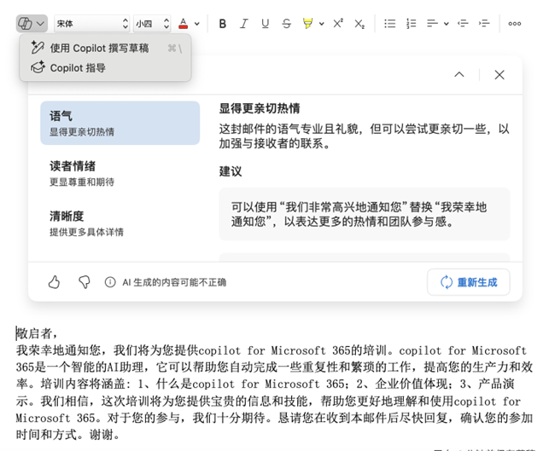Open the 小四 font size box

152,24
